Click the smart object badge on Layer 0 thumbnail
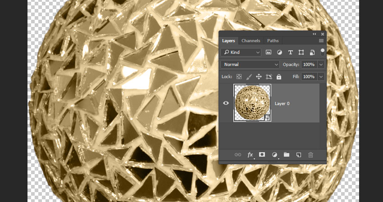 click(267, 118)
